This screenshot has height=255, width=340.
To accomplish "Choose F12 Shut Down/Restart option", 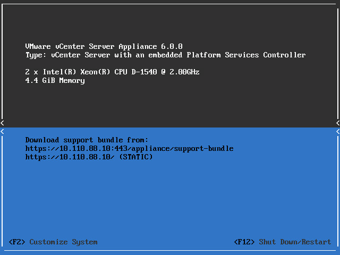I will [283, 242].
